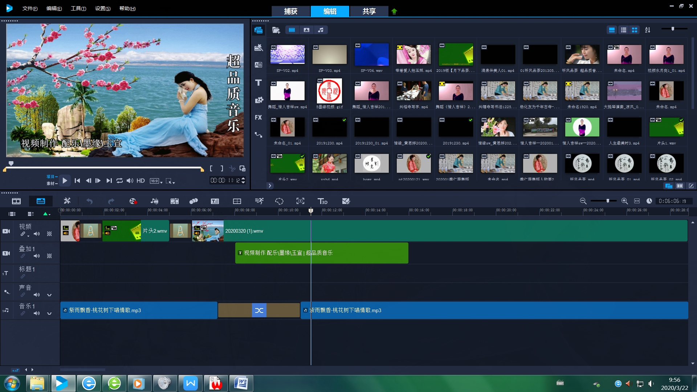Viewport: 697px width, 392px height.
Task: Expand the ripple editing arrow on 视频 track
Action: pos(28,236)
